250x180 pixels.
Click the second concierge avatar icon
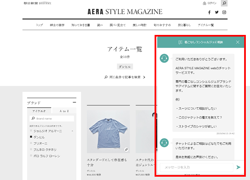click(164, 143)
